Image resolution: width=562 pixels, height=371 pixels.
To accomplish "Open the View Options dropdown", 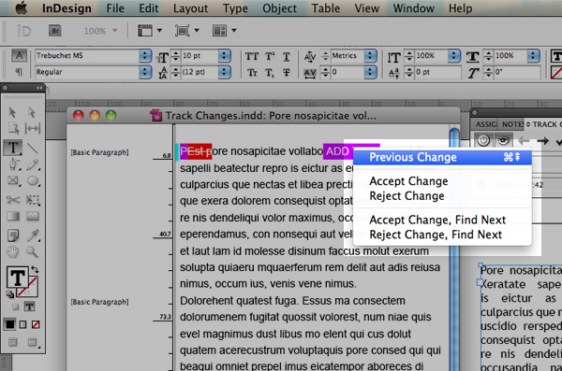I will point(150,31).
